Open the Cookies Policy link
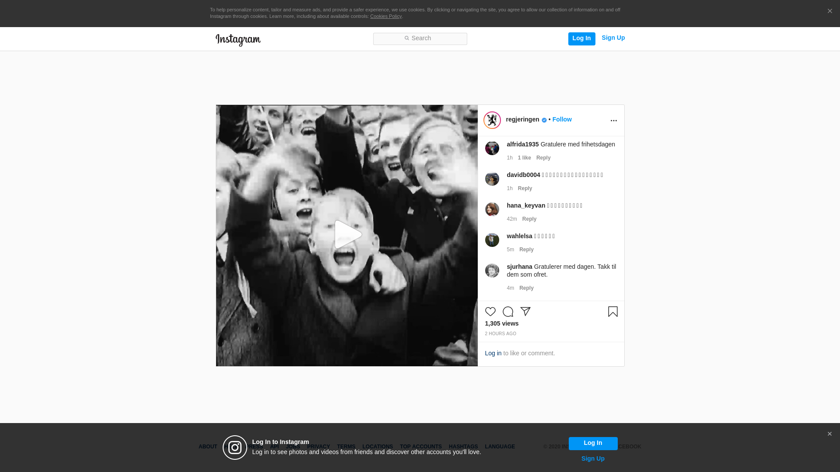Image resolution: width=840 pixels, height=472 pixels. click(x=386, y=16)
